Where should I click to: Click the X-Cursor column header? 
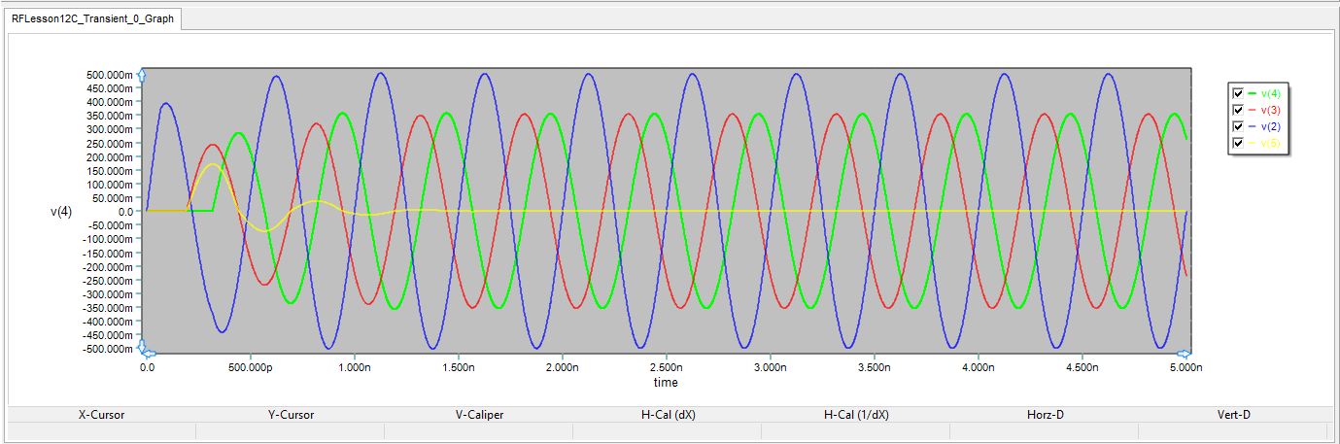pos(101,415)
